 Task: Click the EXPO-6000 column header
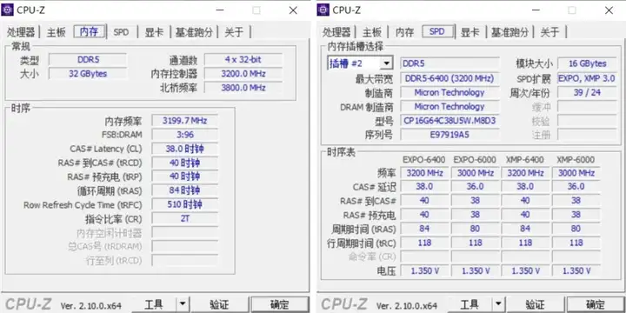[x=475, y=160]
